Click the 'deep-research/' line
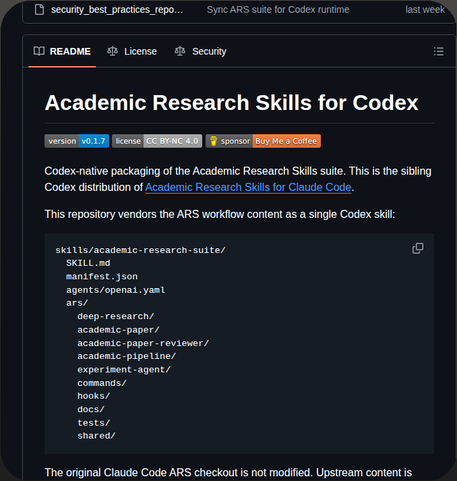Viewport: 457px width, 481px height. click(x=115, y=316)
